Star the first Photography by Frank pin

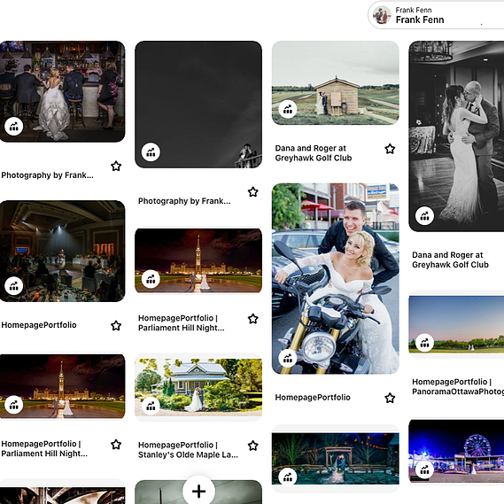pos(116,167)
